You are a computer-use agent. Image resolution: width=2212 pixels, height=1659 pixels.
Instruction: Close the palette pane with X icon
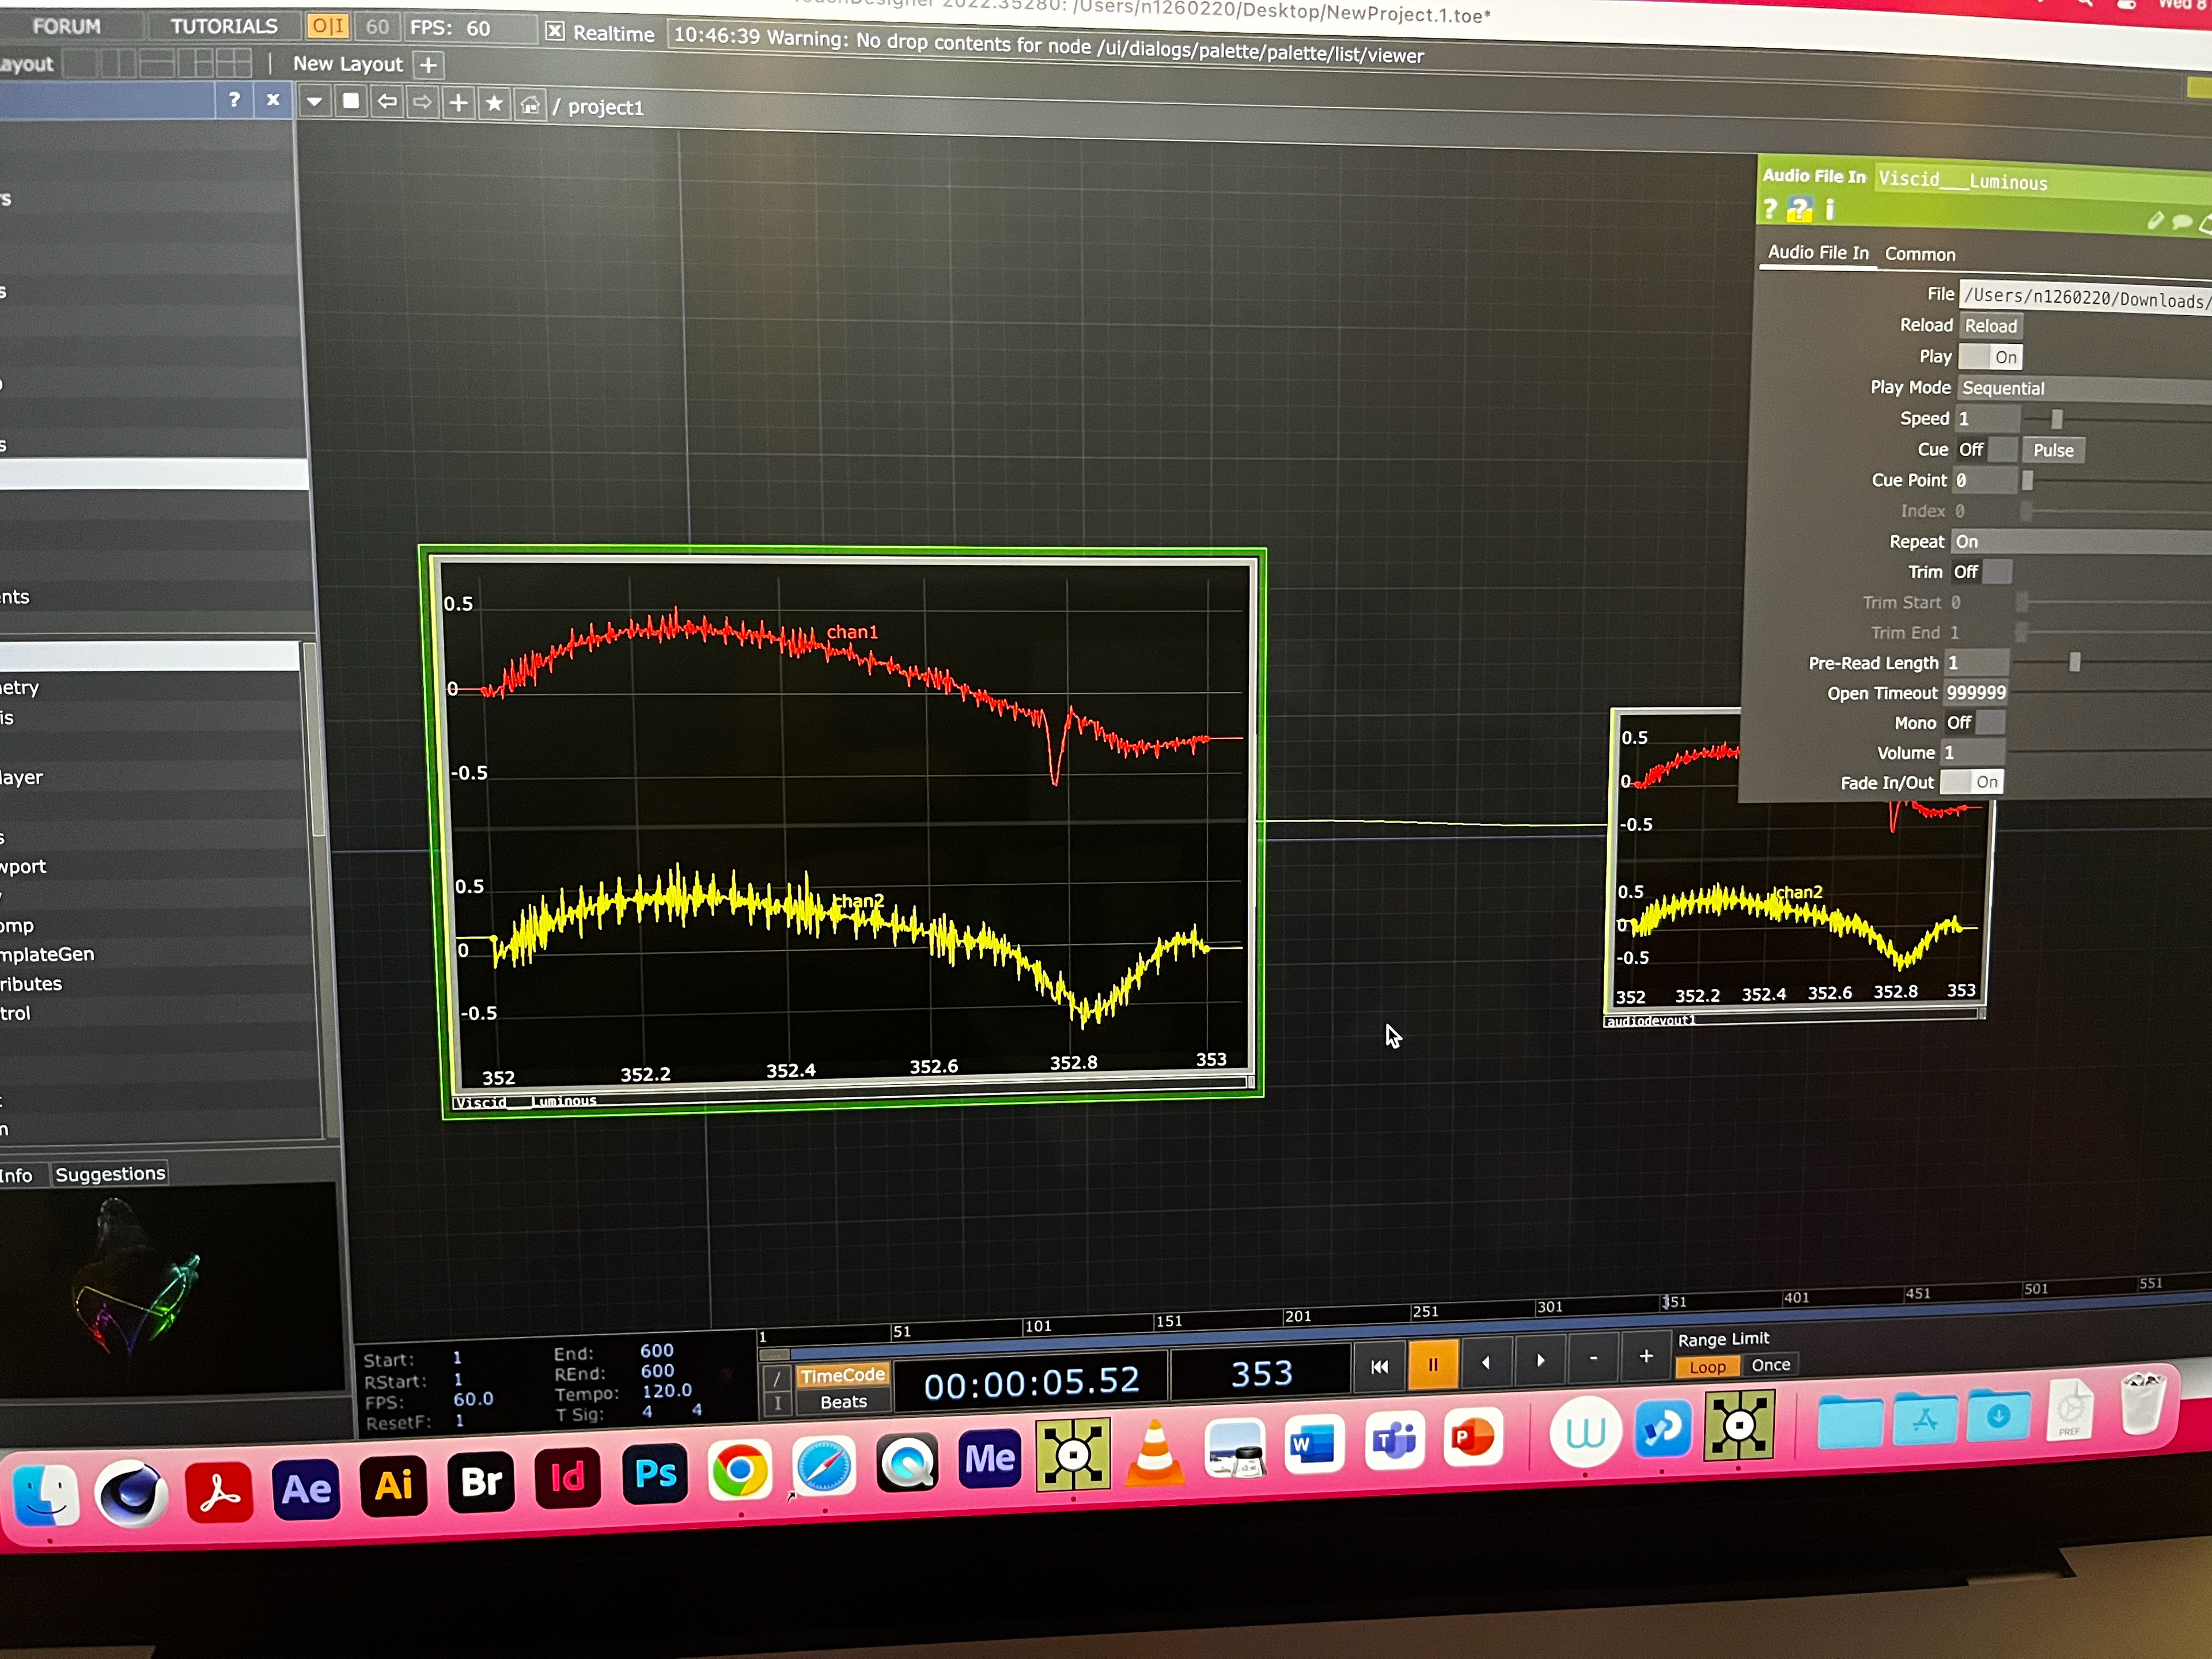(272, 100)
